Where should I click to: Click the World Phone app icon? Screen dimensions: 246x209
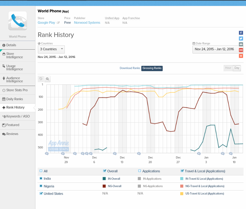pyautogui.click(x=18, y=21)
